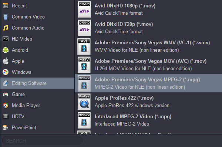Open the Windows category

click(x=37, y=72)
